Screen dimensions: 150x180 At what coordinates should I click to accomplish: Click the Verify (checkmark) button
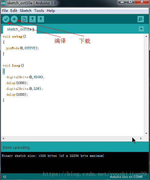[x=6, y=19]
